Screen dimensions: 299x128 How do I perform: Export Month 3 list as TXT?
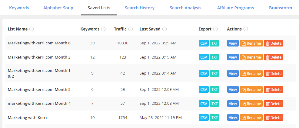click(x=214, y=57)
